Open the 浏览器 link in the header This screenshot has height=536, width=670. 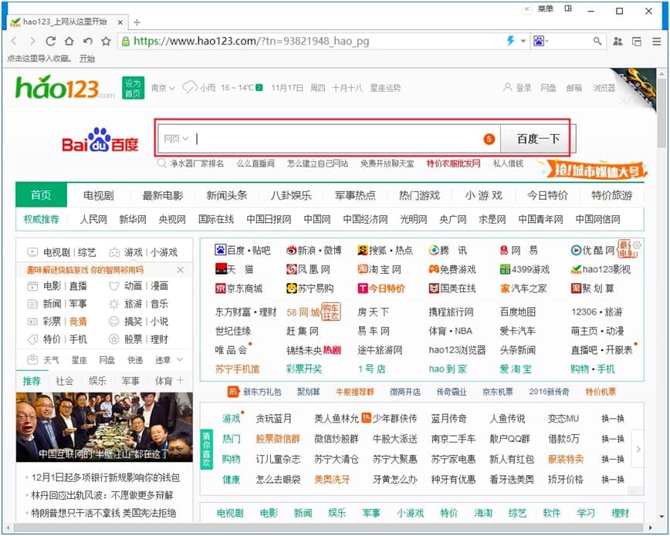pyautogui.click(x=606, y=87)
